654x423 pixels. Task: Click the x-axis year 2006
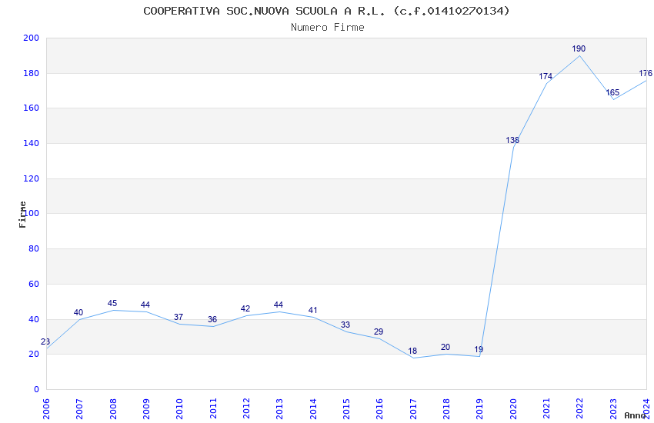tap(46, 409)
